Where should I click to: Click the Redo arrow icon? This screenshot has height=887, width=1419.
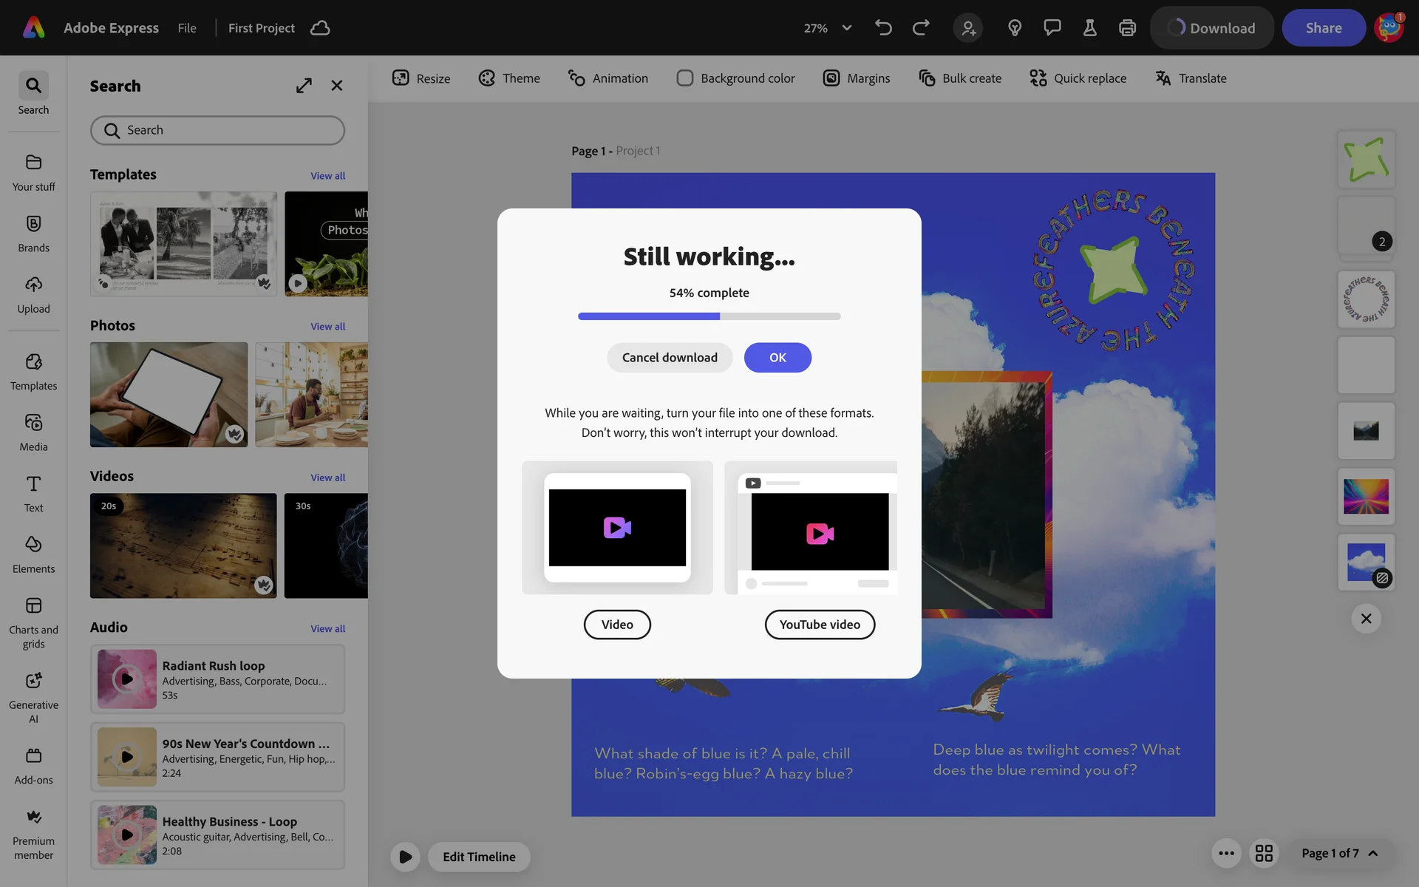coord(921,28)
